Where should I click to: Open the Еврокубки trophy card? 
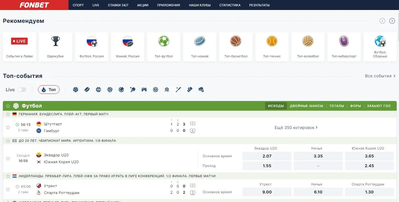(x=55, y=47)
